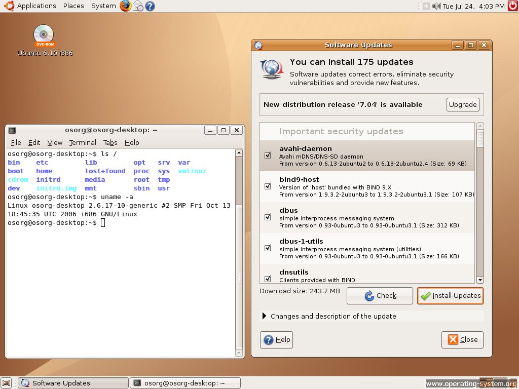Open the Applications menu
The image size is (519, 389).
36,6
